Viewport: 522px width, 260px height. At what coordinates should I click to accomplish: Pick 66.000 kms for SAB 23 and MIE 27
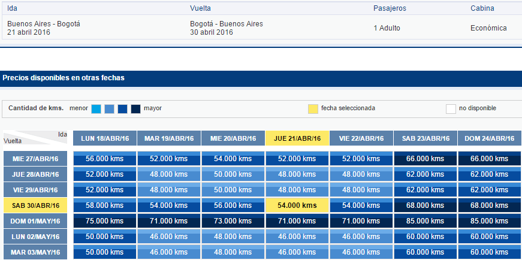(x=426, y=159)
